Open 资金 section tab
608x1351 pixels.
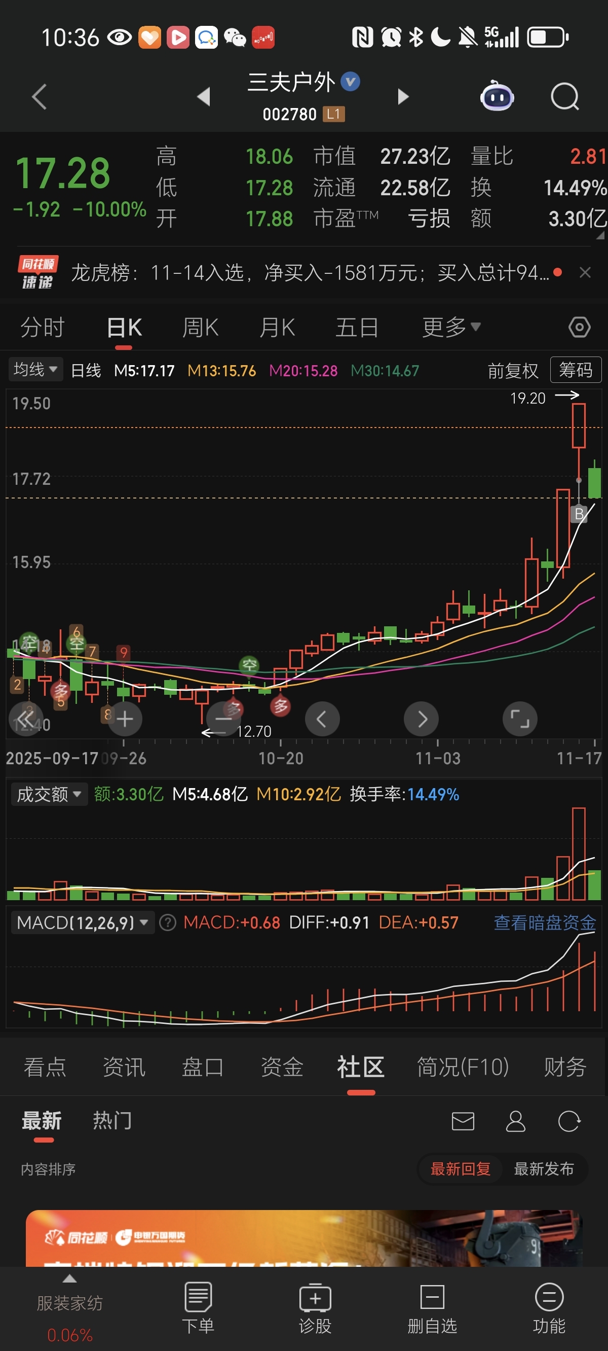pos(282,1066)
